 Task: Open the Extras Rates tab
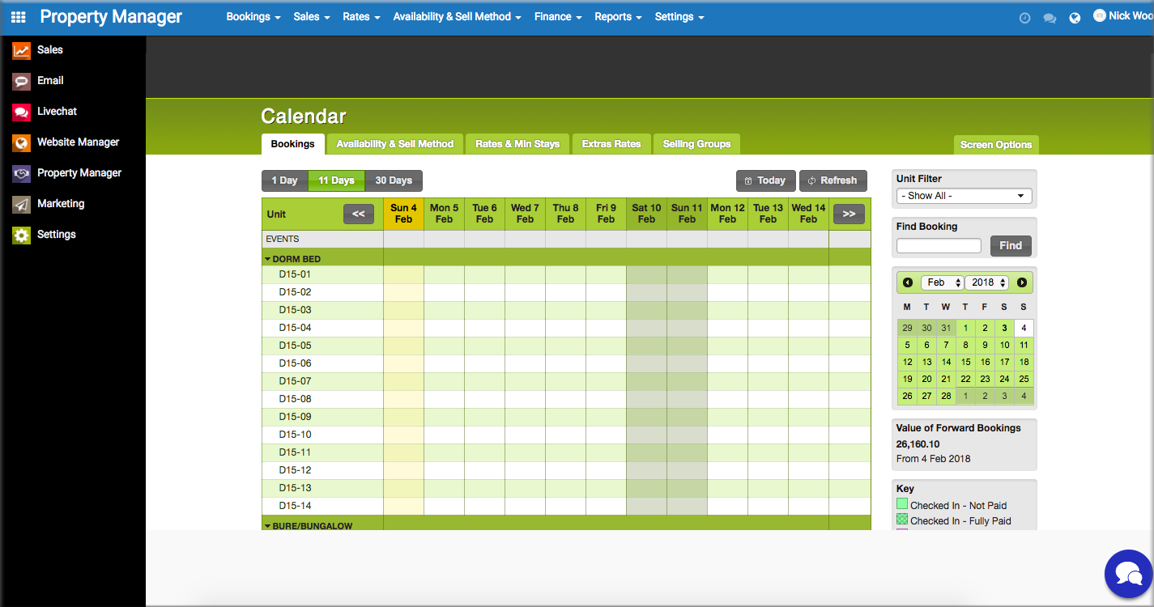pyautogui.click(x=611, y=144)
